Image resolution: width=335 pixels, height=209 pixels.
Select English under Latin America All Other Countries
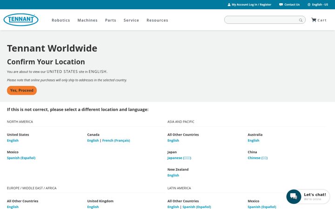click(x=173, y=207)
